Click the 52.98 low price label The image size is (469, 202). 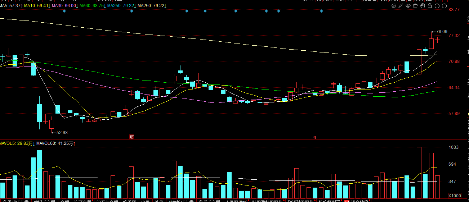click(x=62, y=132)
